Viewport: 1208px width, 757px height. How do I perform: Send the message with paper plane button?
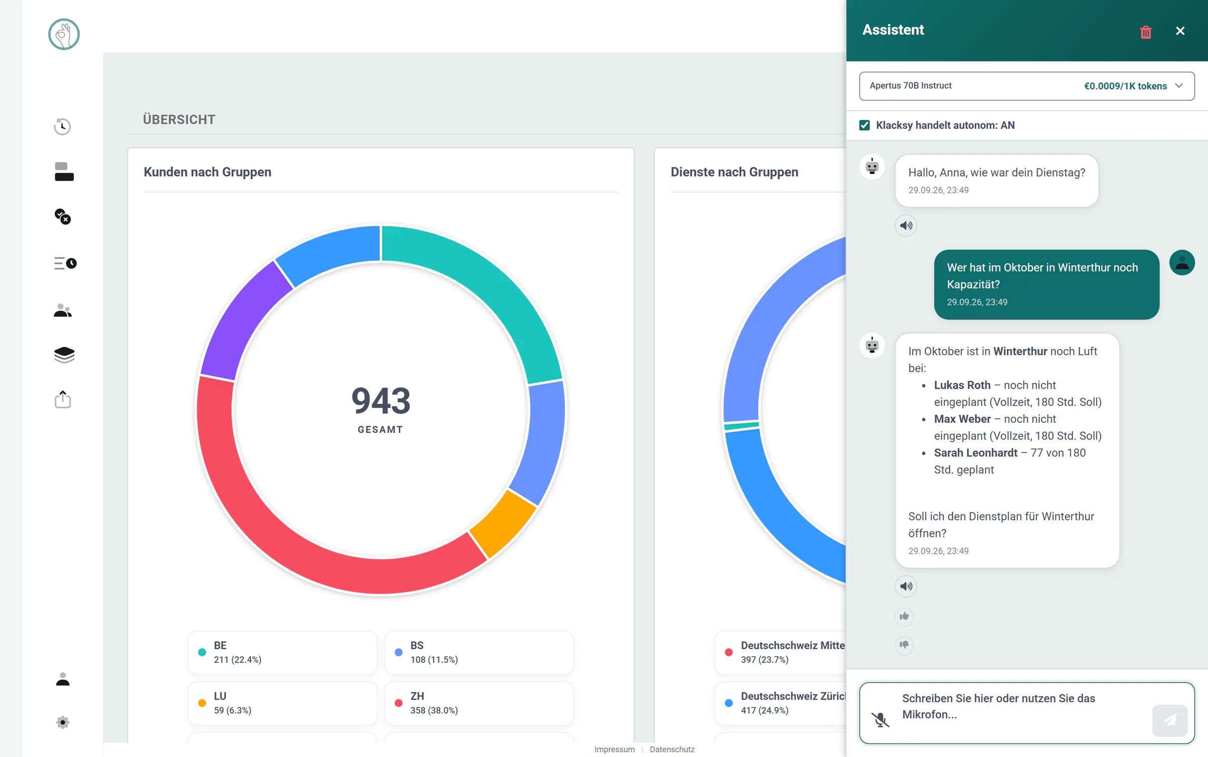pos(1170,720)
